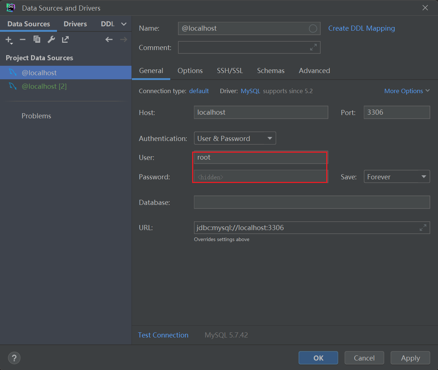This screenshot has height=370, width=438.
Task: Switch to the DDL tab
Action: [x=107, y=24]
